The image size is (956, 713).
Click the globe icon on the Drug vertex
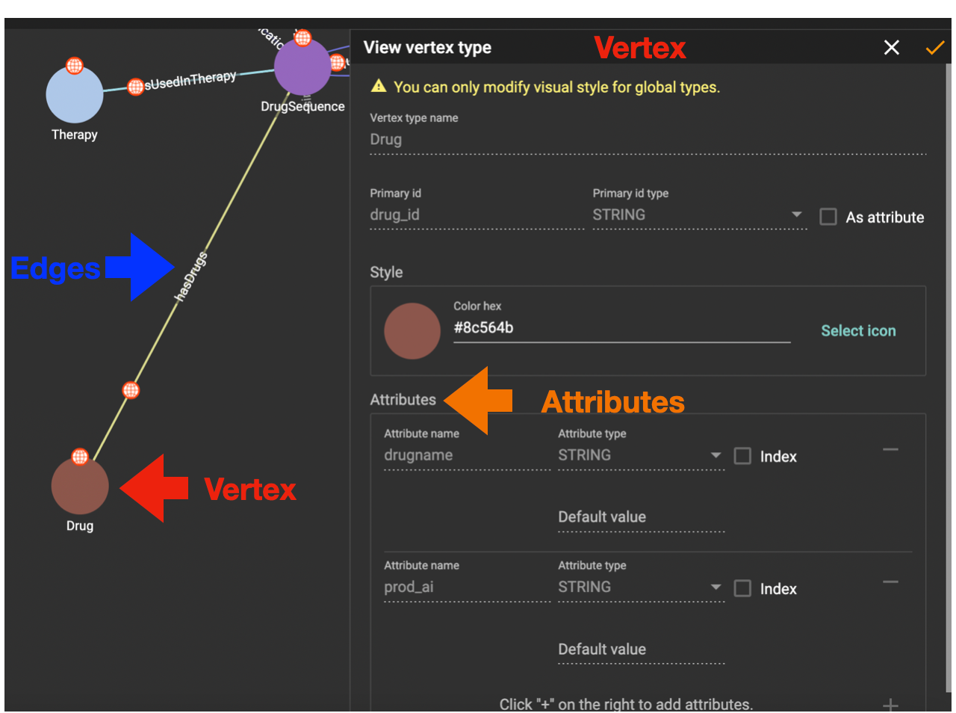coord(79,457)
